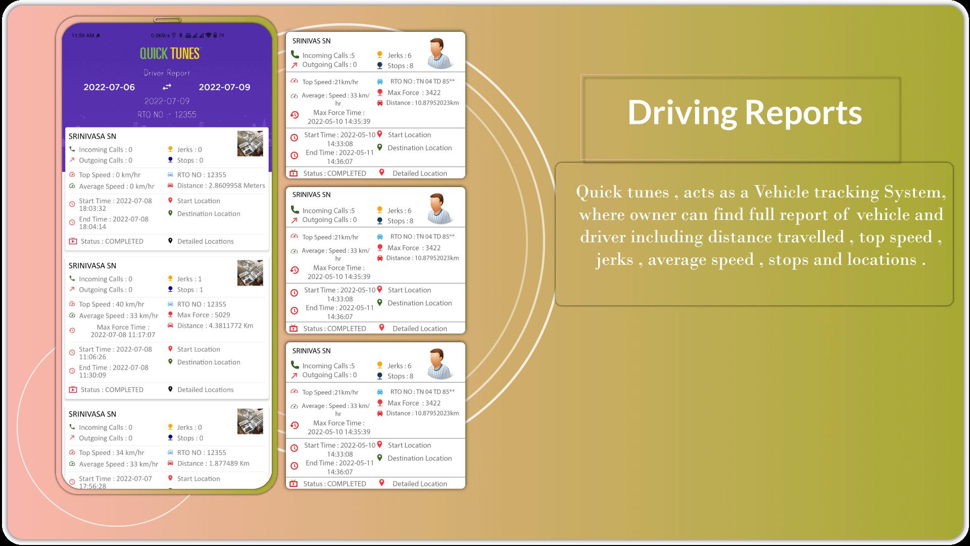
Task: Open Detailed Location on the top SRINIVAS SN card
Action: (420, 173)
